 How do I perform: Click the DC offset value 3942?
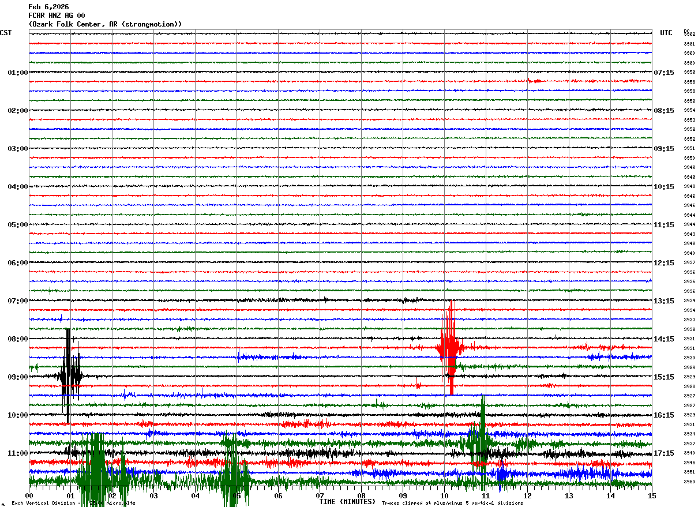click(689, 243)
